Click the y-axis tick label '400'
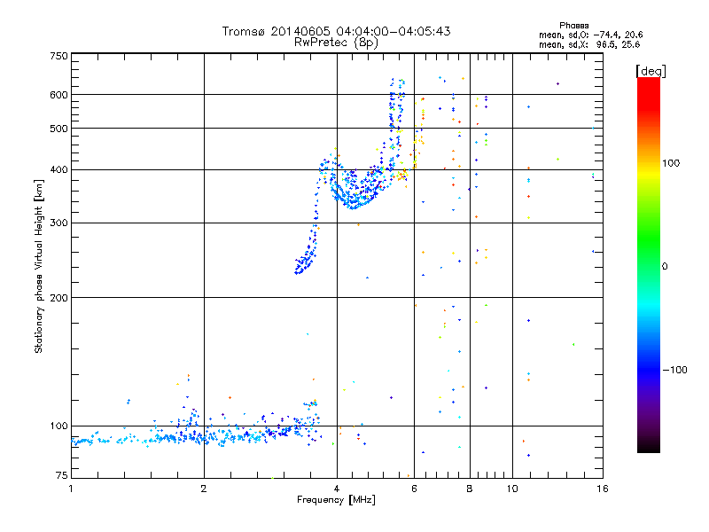The width and height of the screenshot is (709, 532). click(x=58, y=169)
